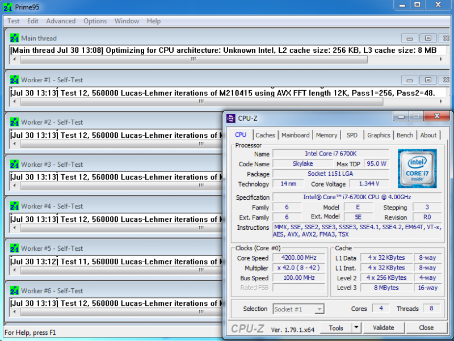This screenshot has width=454, height=341.
Task: Click the Core Voltage value 1.344 V
Action: (369, 184)
